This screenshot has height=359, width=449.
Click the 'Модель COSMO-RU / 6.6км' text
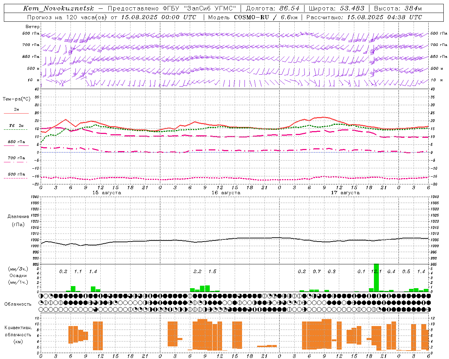(x=253, y=17)
